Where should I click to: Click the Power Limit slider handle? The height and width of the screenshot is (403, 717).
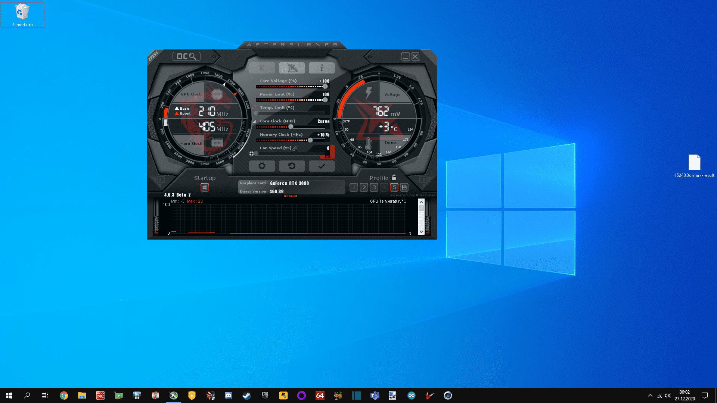click(x=325, y=100)
